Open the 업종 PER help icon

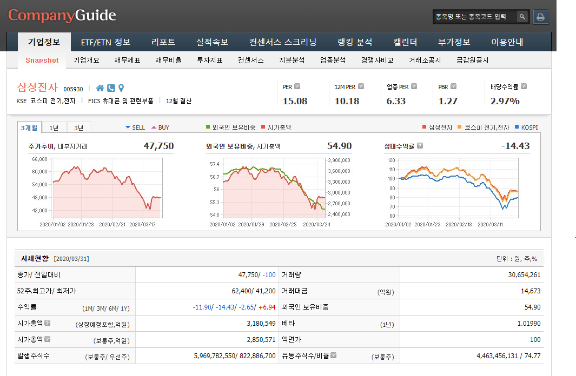pyautogui.click(x=414, y=86)
